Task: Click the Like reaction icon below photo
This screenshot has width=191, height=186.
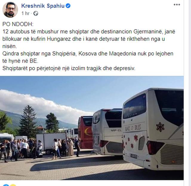Action: coord(6,185)
